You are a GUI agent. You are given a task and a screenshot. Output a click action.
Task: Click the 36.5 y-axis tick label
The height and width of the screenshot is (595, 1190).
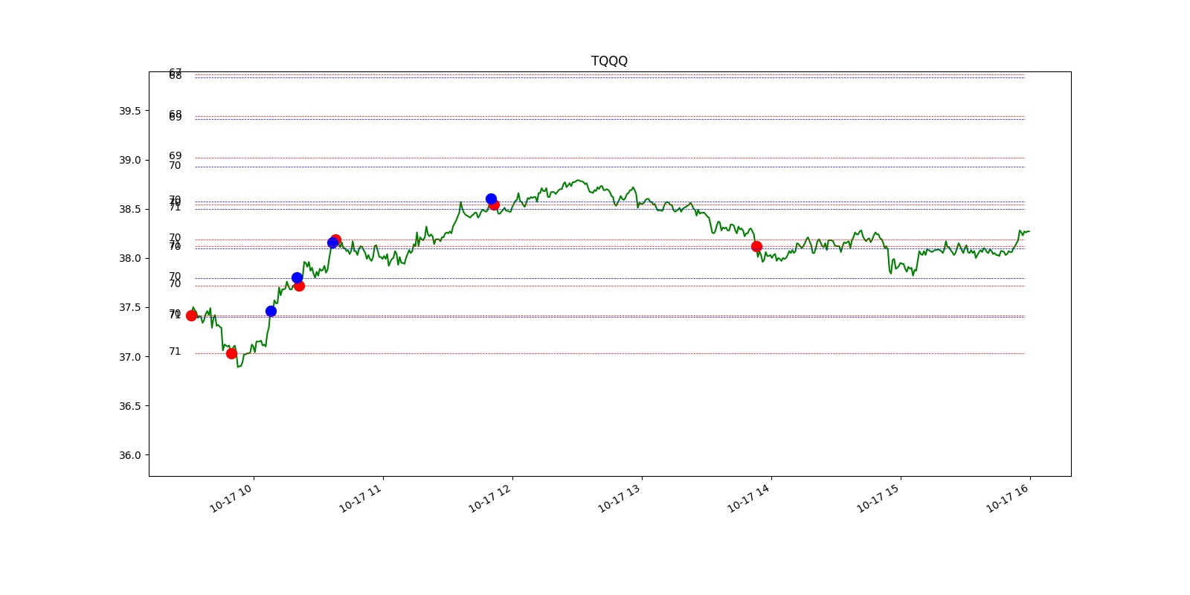pos(129,406)
